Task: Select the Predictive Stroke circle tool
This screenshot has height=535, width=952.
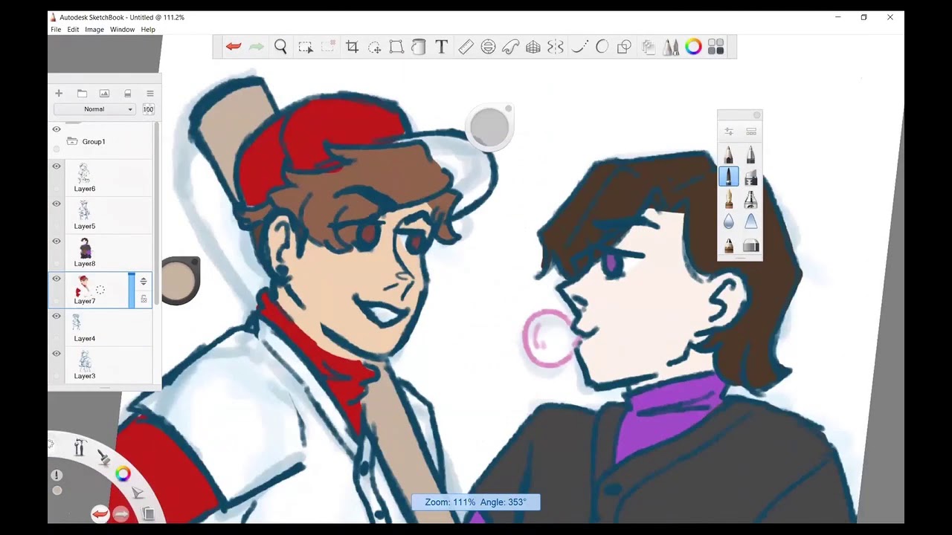Action: click(602, 47)
